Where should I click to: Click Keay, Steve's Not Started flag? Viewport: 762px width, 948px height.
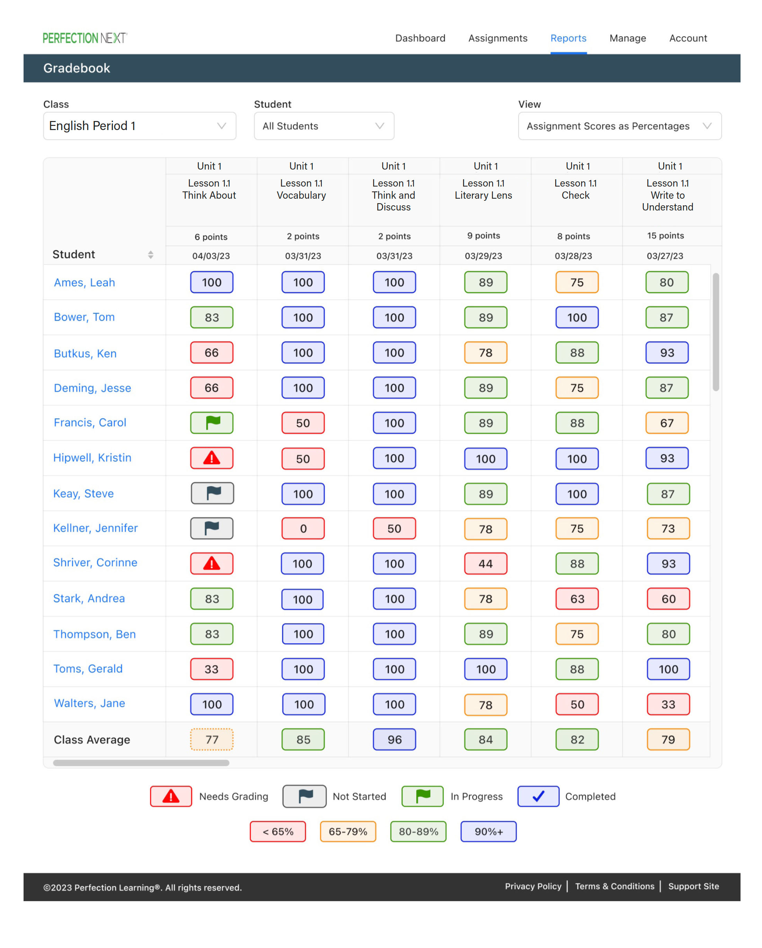(x=213, y=493)
